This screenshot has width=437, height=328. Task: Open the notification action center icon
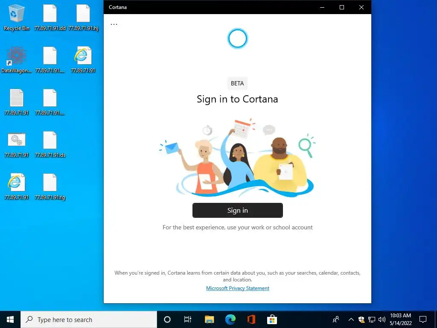point(423,319)
